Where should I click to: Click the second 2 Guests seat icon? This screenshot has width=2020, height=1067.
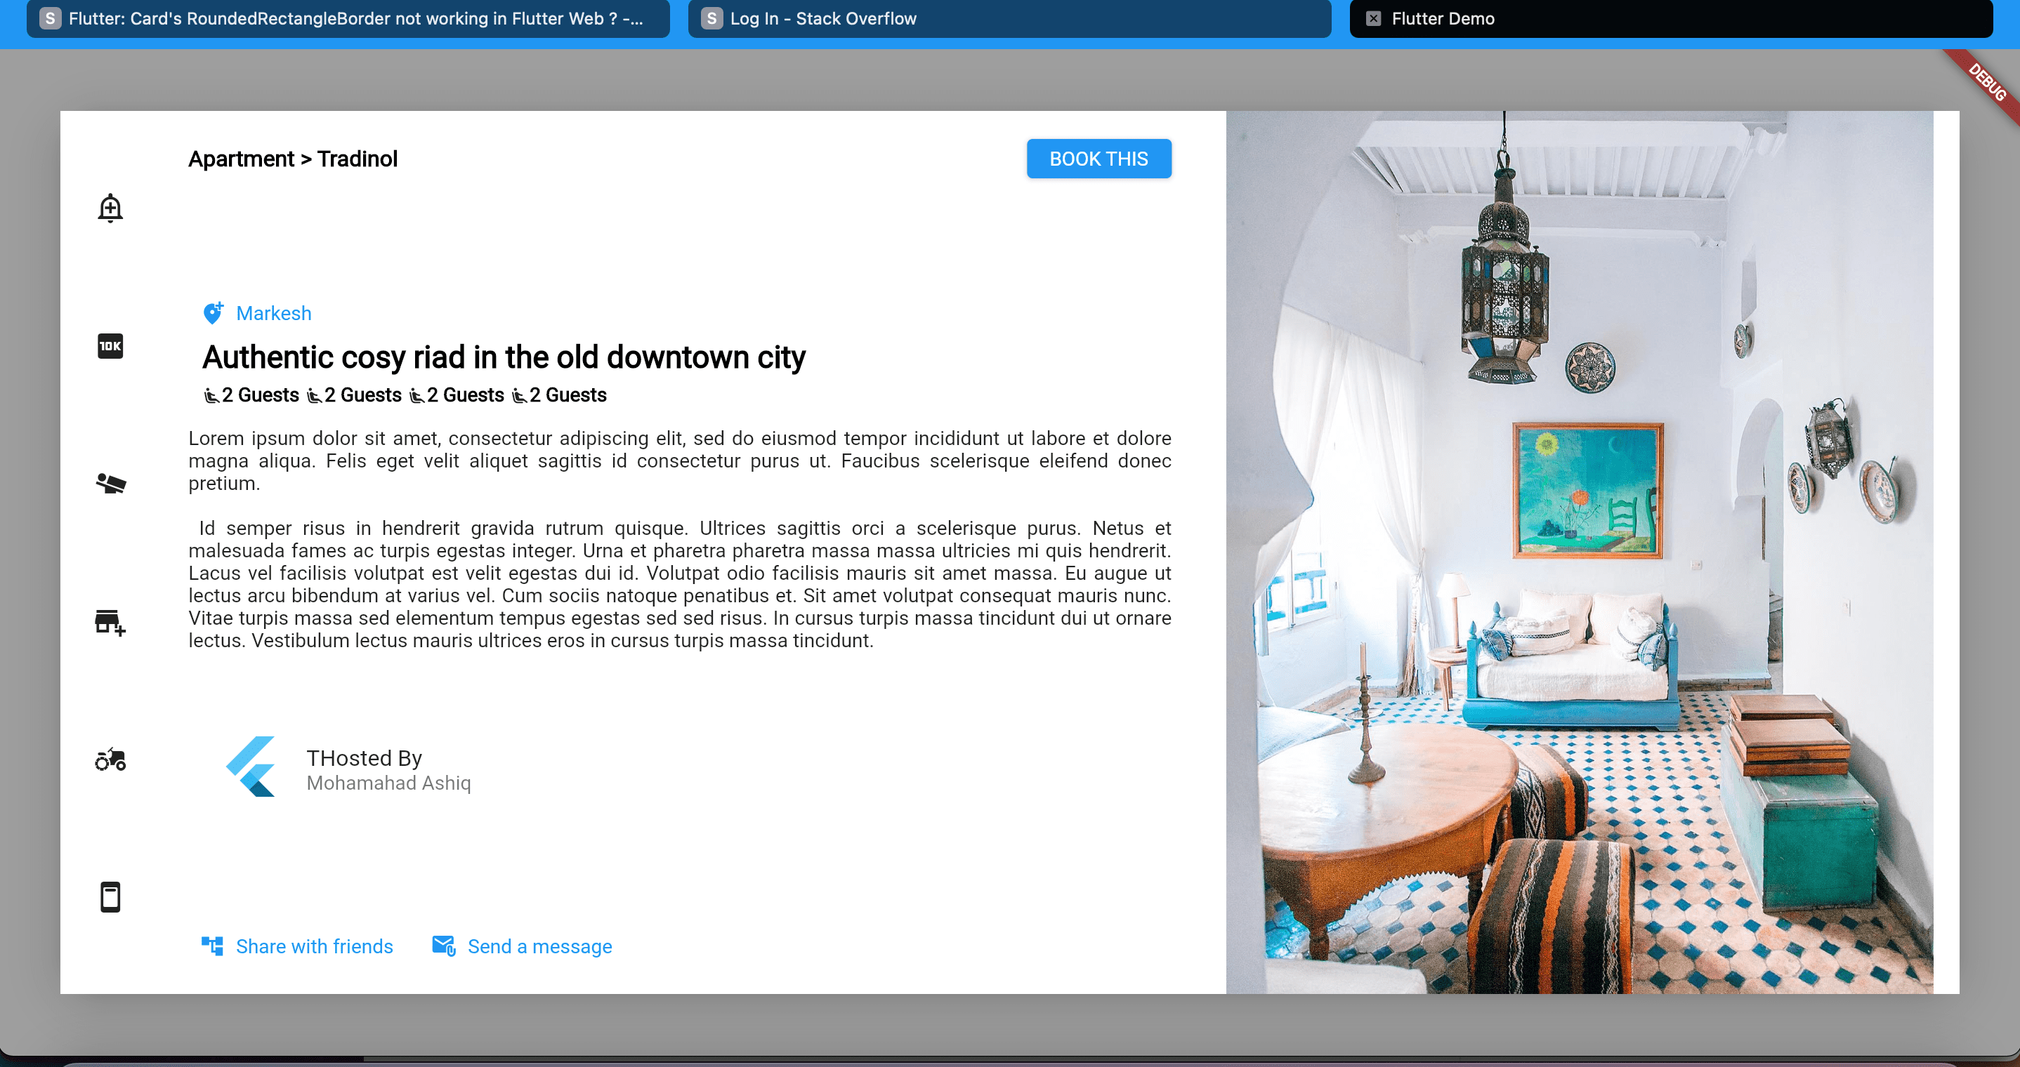[x=314, y=396]
